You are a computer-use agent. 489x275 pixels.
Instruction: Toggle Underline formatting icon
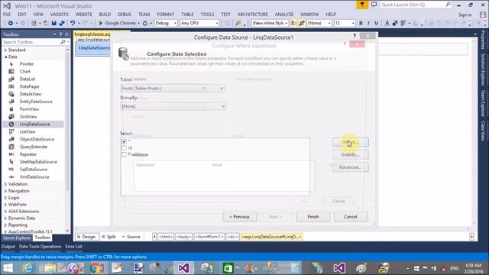[x=377, y=24]
